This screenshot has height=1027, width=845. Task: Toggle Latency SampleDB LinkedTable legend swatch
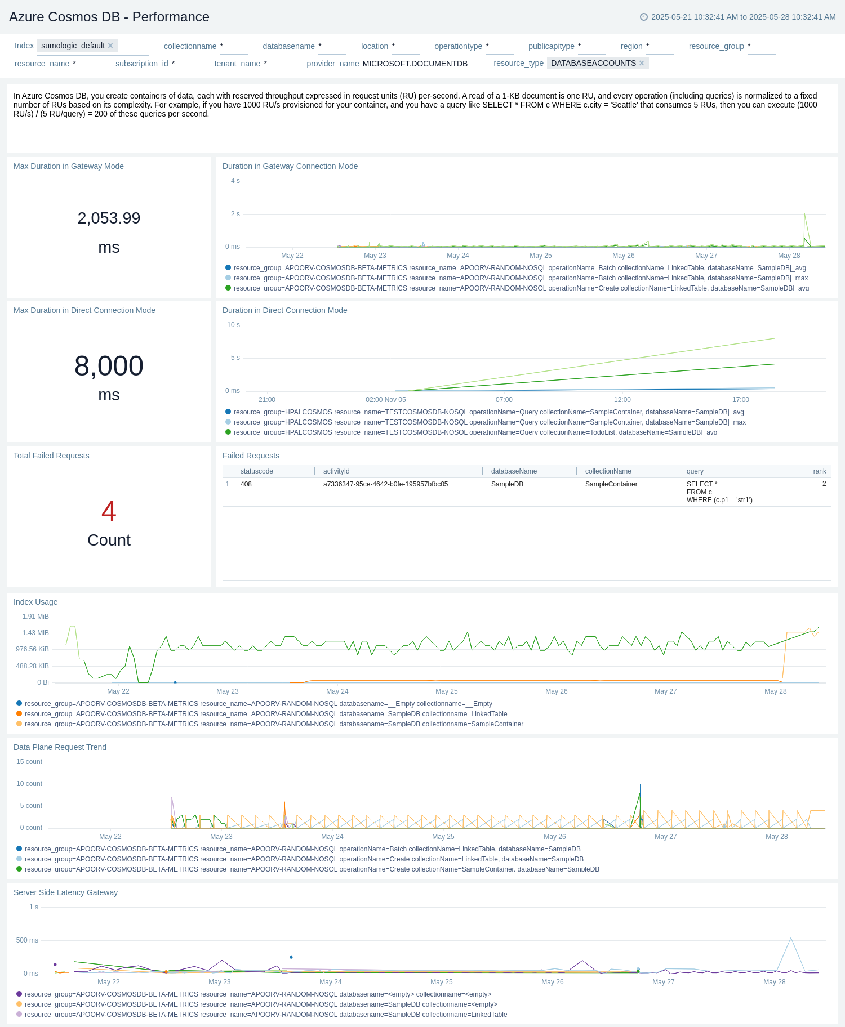[x=19, y=1014]
